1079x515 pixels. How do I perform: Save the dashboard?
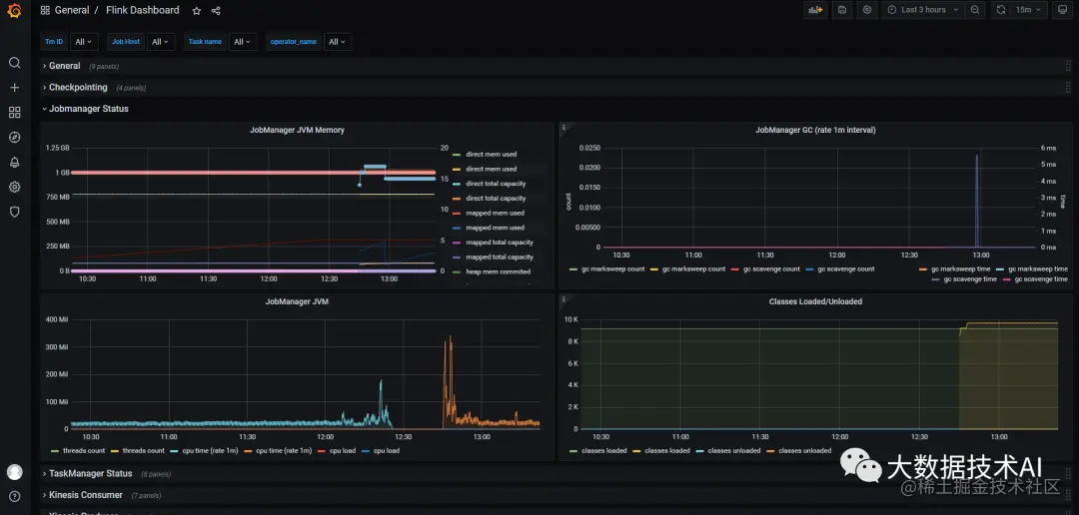(841, 10)
